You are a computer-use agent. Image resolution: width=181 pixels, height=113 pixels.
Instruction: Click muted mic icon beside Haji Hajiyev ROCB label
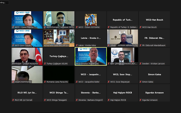(109, 100)
